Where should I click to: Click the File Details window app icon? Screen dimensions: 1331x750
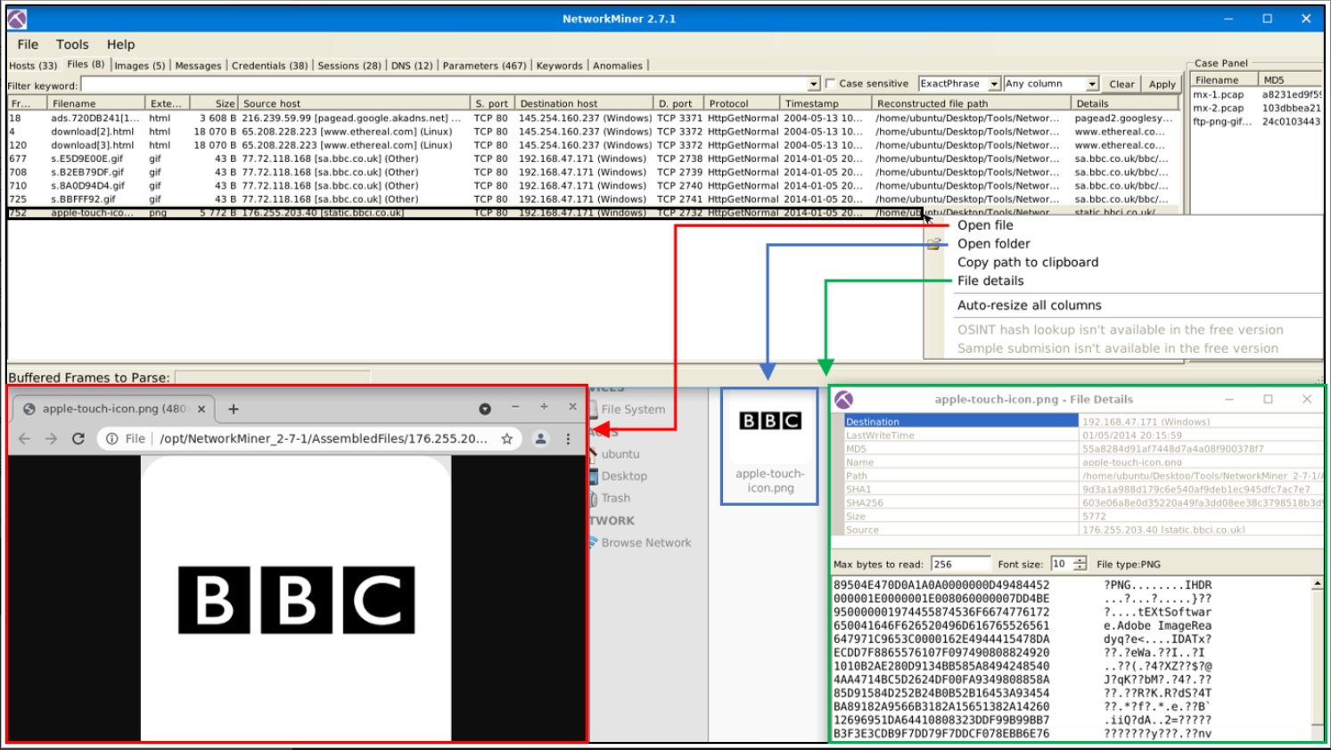[x=844, y=400]
